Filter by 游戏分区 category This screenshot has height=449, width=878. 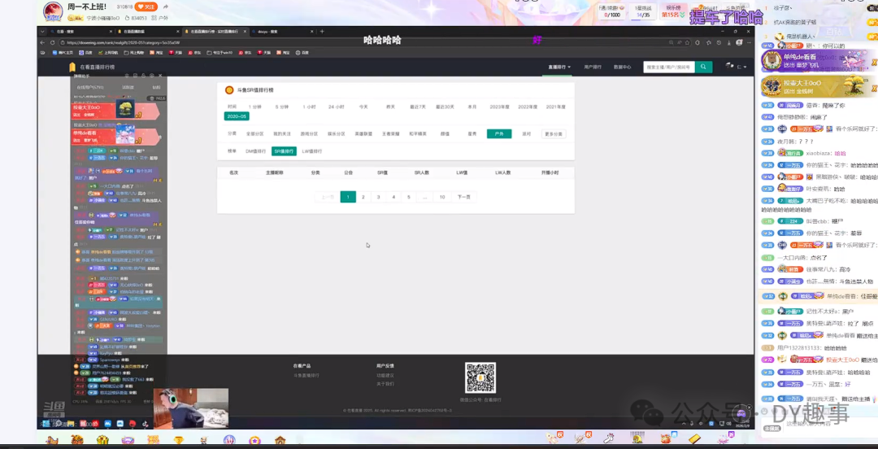tap(309, 134)
